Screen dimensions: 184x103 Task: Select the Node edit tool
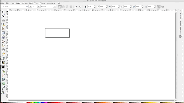click(x=3, y=16)
